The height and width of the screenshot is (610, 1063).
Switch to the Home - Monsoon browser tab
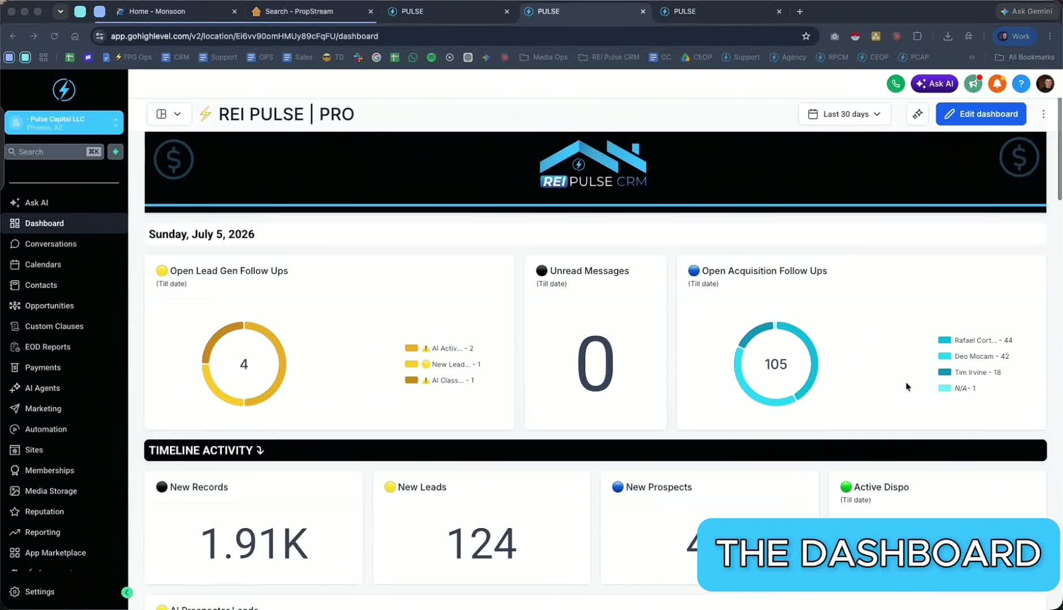[176, 11]
